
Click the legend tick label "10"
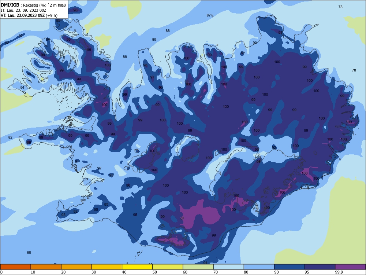tap(33, 272)
